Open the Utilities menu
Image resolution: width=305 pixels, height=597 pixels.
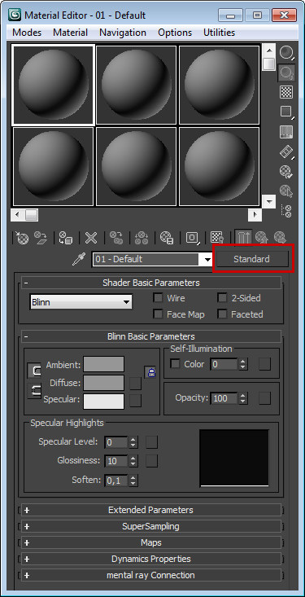(220, 33)
